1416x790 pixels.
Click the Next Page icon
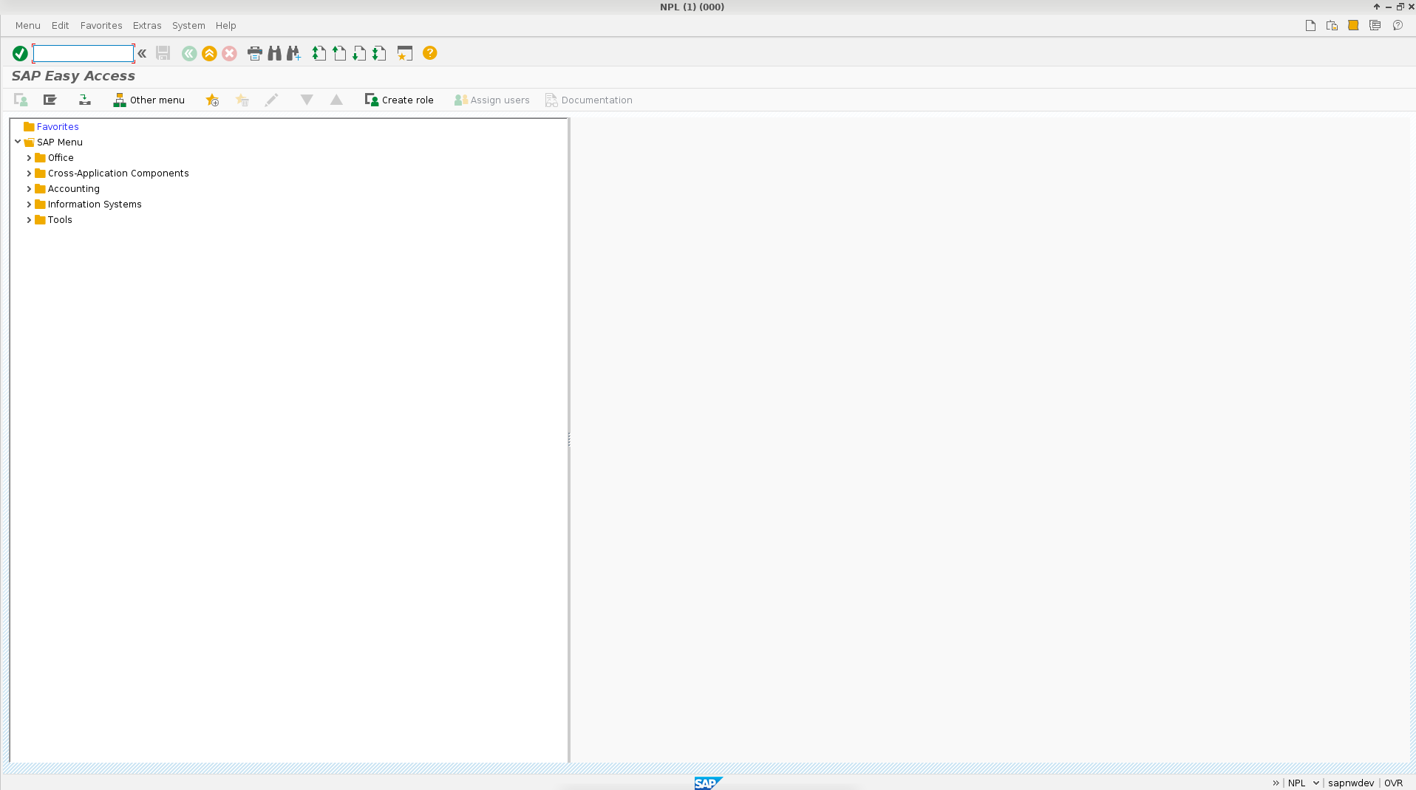tap(359, 53)
